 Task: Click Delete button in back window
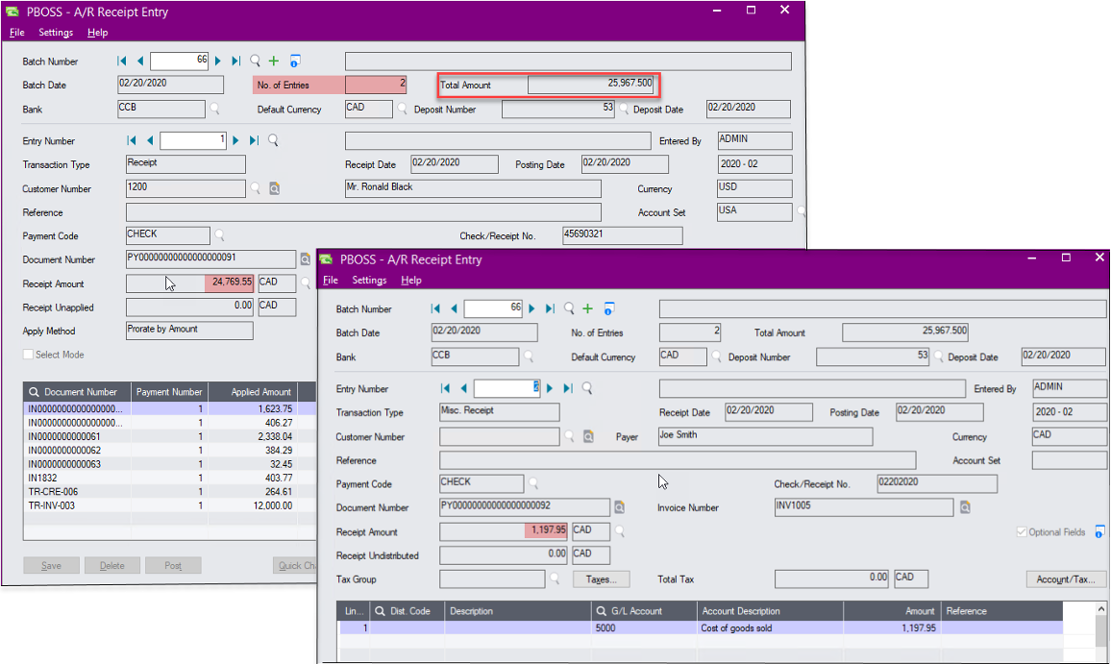coord(111,565)
